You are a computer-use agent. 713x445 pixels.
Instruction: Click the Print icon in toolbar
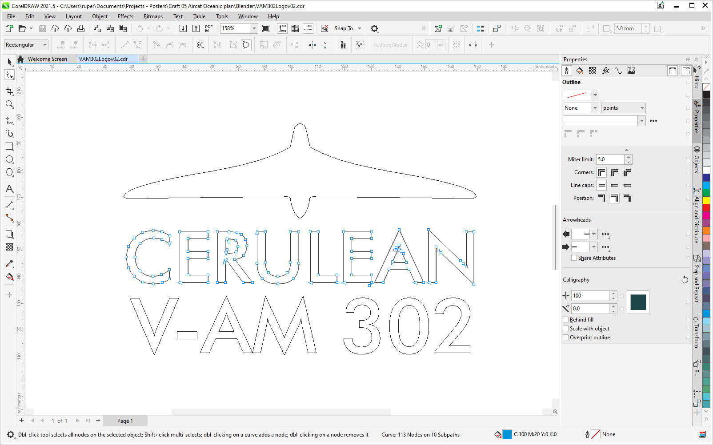[x=81, y=28]
